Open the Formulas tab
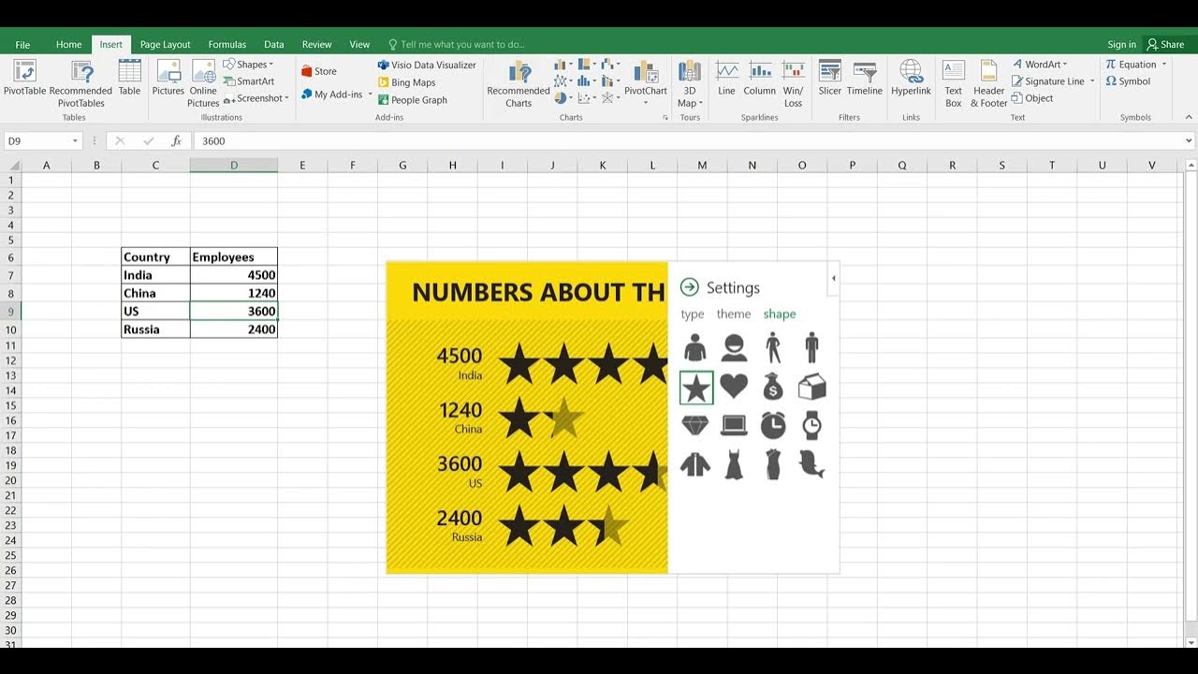Screen dimensions: 1198x674 (226, 44)
